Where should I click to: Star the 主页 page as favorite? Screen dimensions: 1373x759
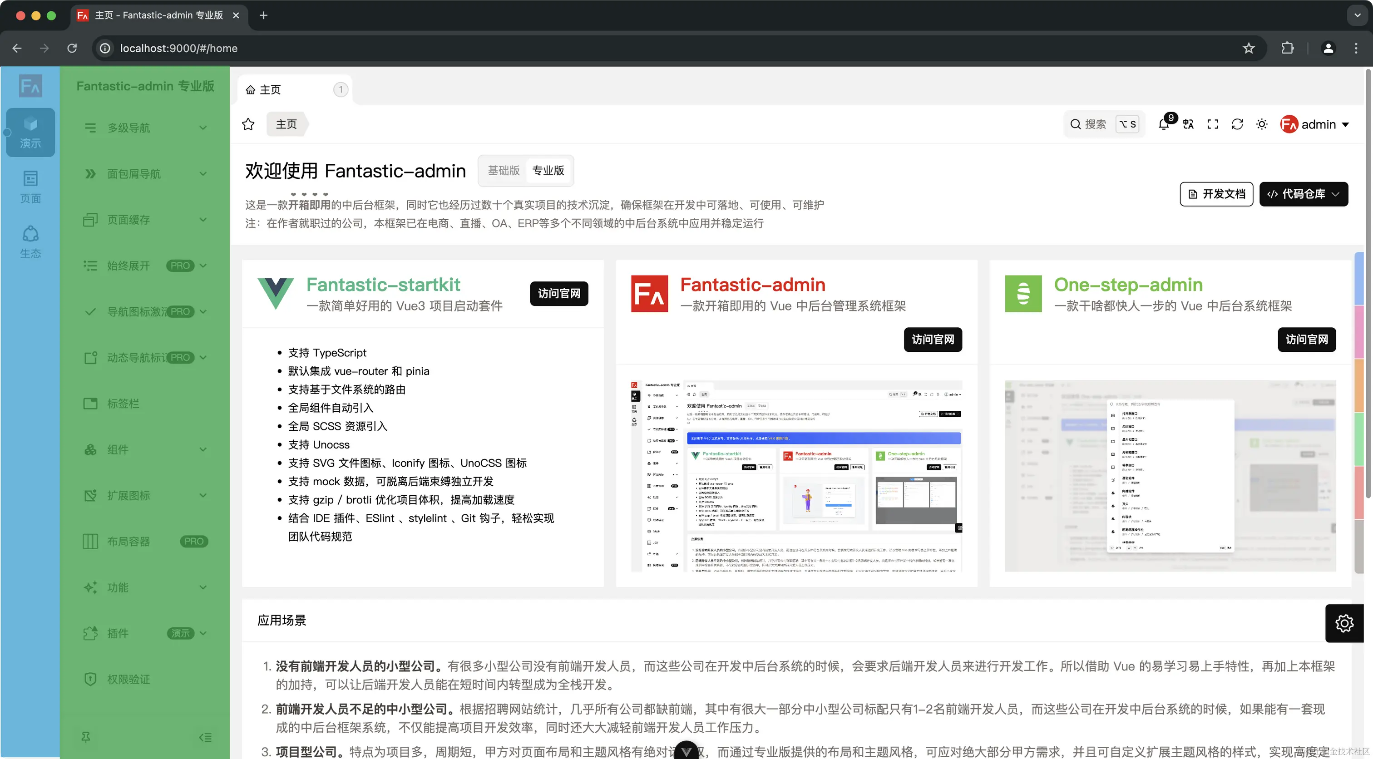[248, 123]
